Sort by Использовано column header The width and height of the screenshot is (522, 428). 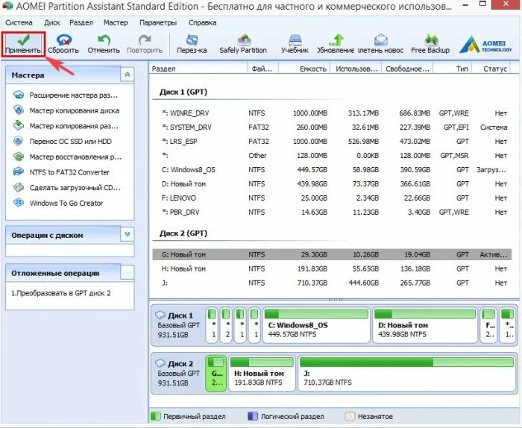click(356, 69)
